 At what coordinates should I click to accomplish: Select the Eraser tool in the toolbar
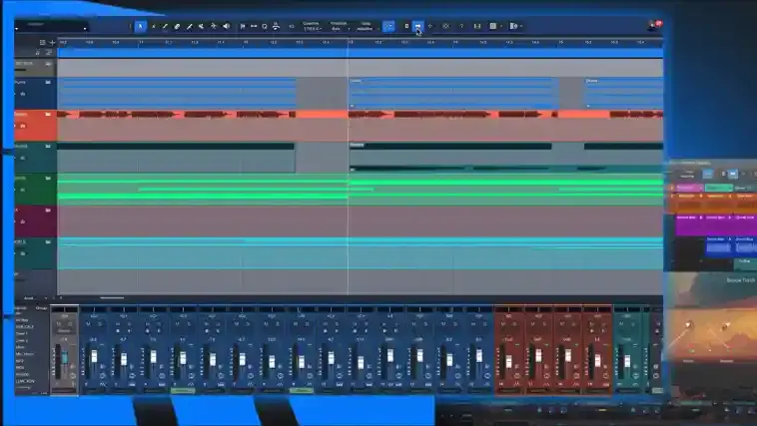coord(177,27)
